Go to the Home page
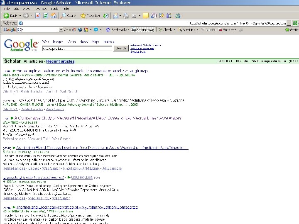 (x=54, y=16)
